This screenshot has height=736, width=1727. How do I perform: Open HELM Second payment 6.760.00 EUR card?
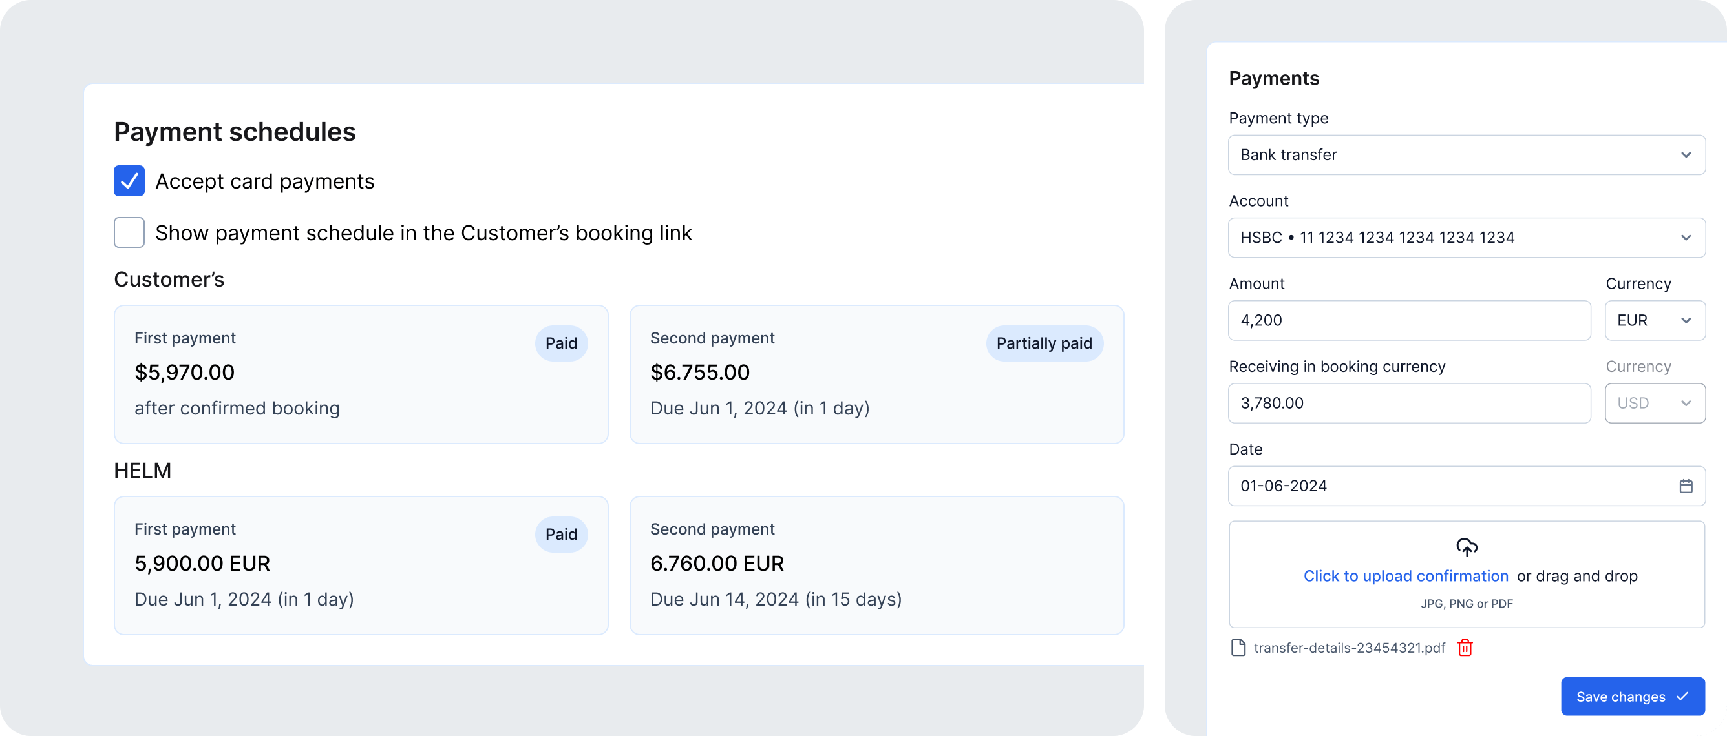876,565
